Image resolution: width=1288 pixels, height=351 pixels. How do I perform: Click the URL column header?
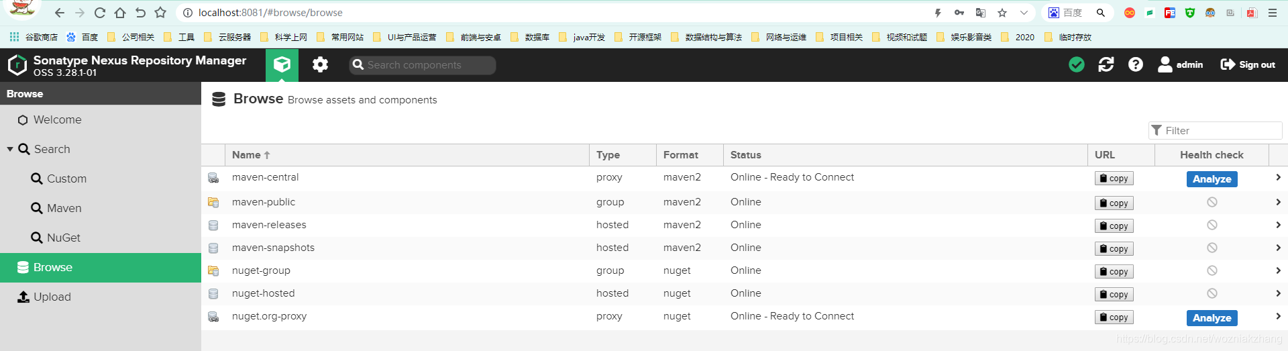pos(1121,155)
